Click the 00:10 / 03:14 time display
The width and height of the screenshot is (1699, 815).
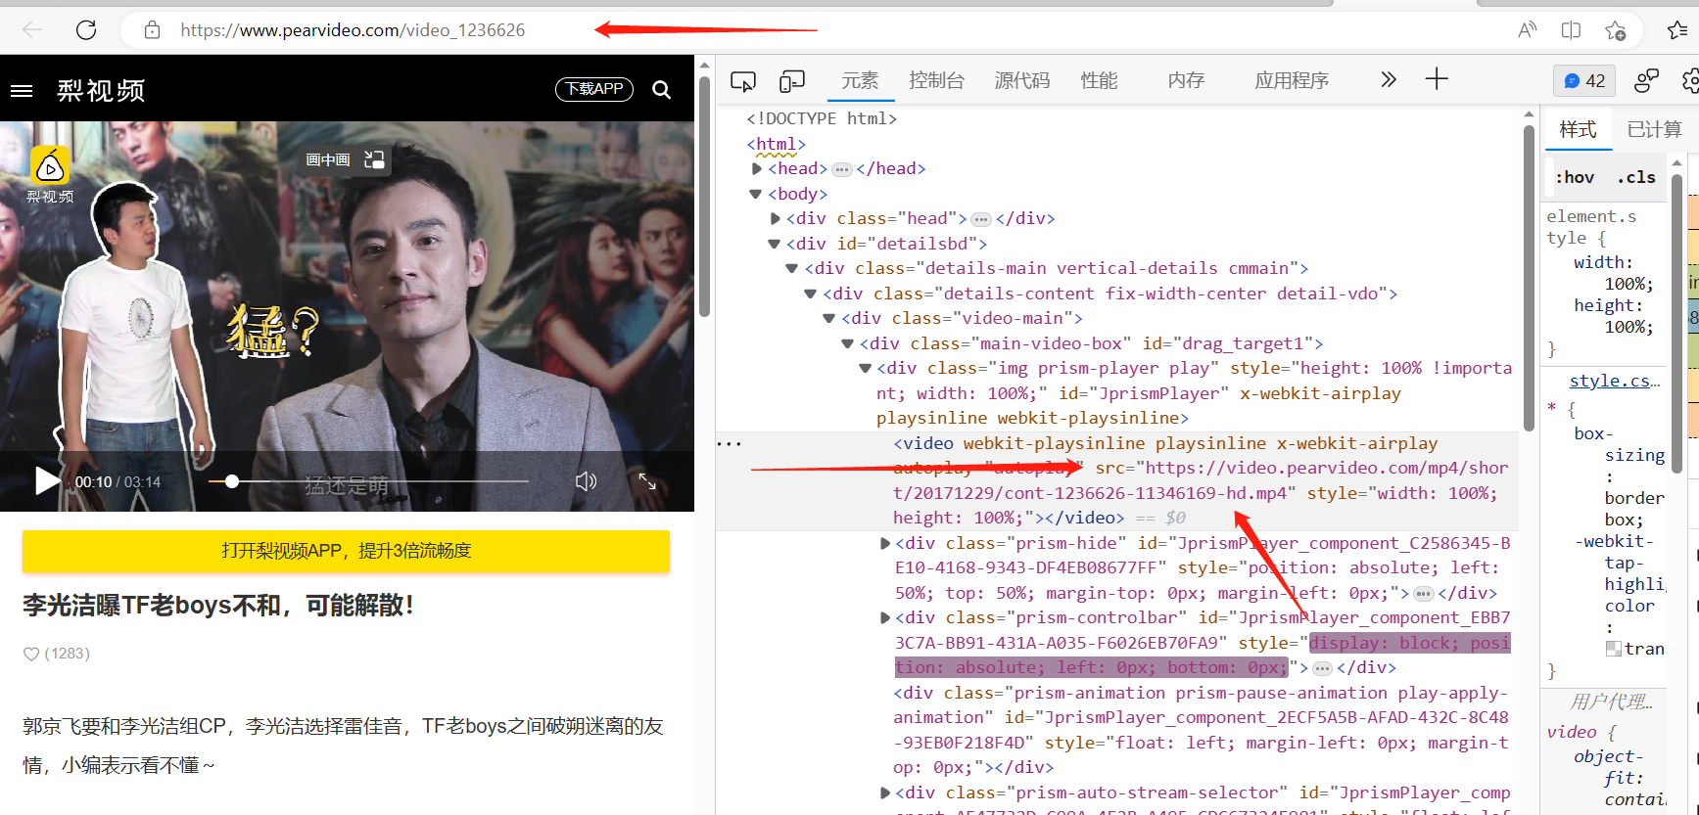118,482
